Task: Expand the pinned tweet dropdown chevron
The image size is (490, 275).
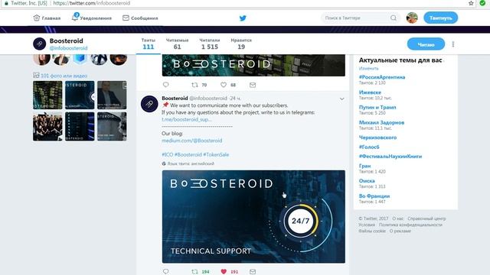Action: 342,99
